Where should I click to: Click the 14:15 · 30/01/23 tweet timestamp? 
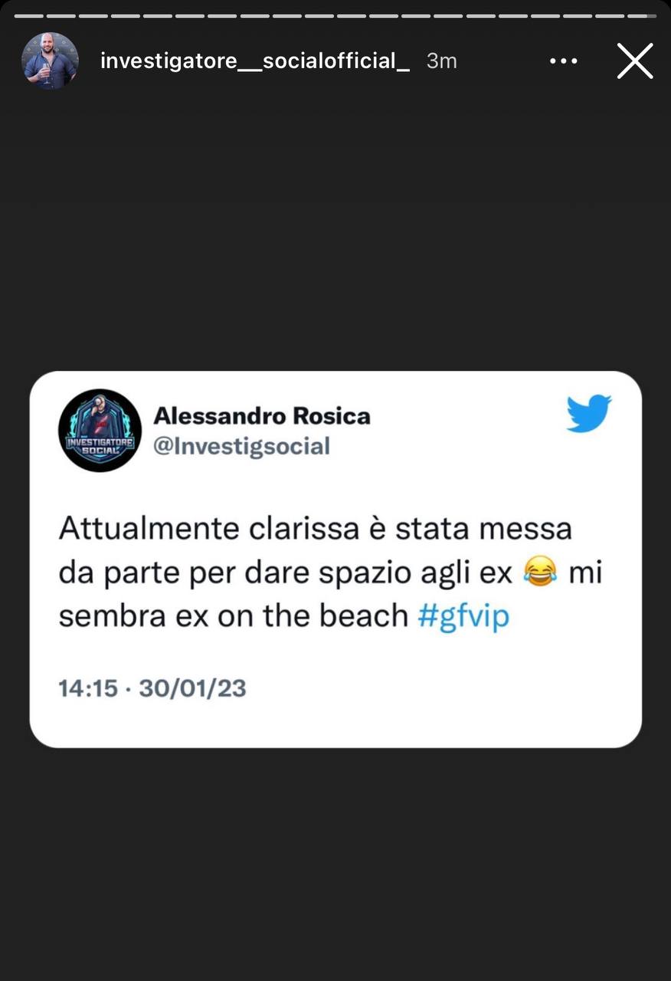(x=152, y=687)
